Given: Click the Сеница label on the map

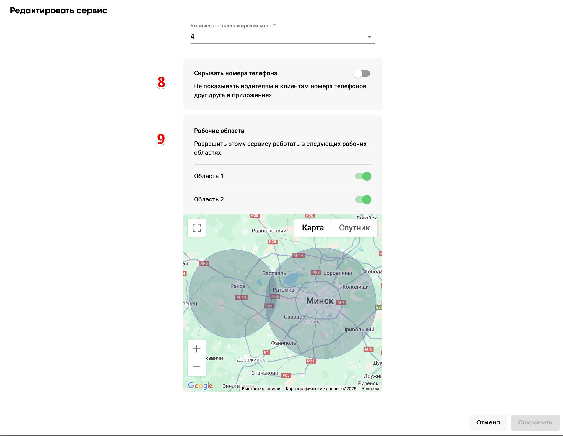Looking at the screenshot, I should point(313,322).
